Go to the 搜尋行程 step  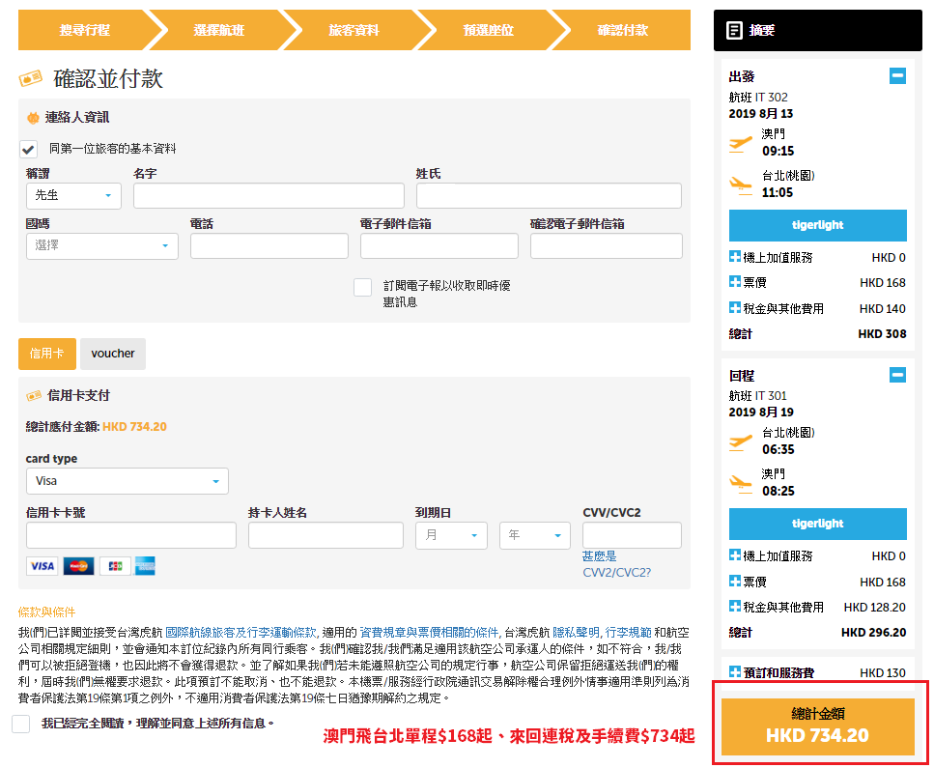click(x=85, y=30)
